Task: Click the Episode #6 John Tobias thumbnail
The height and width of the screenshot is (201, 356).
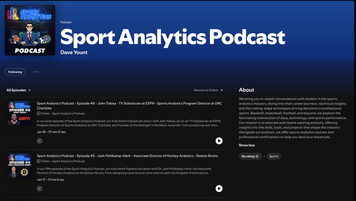Action: 20,113
